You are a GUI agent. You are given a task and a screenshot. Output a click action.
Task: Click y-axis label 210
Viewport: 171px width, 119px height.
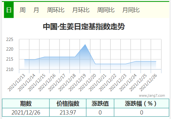(x=10, y=69)
